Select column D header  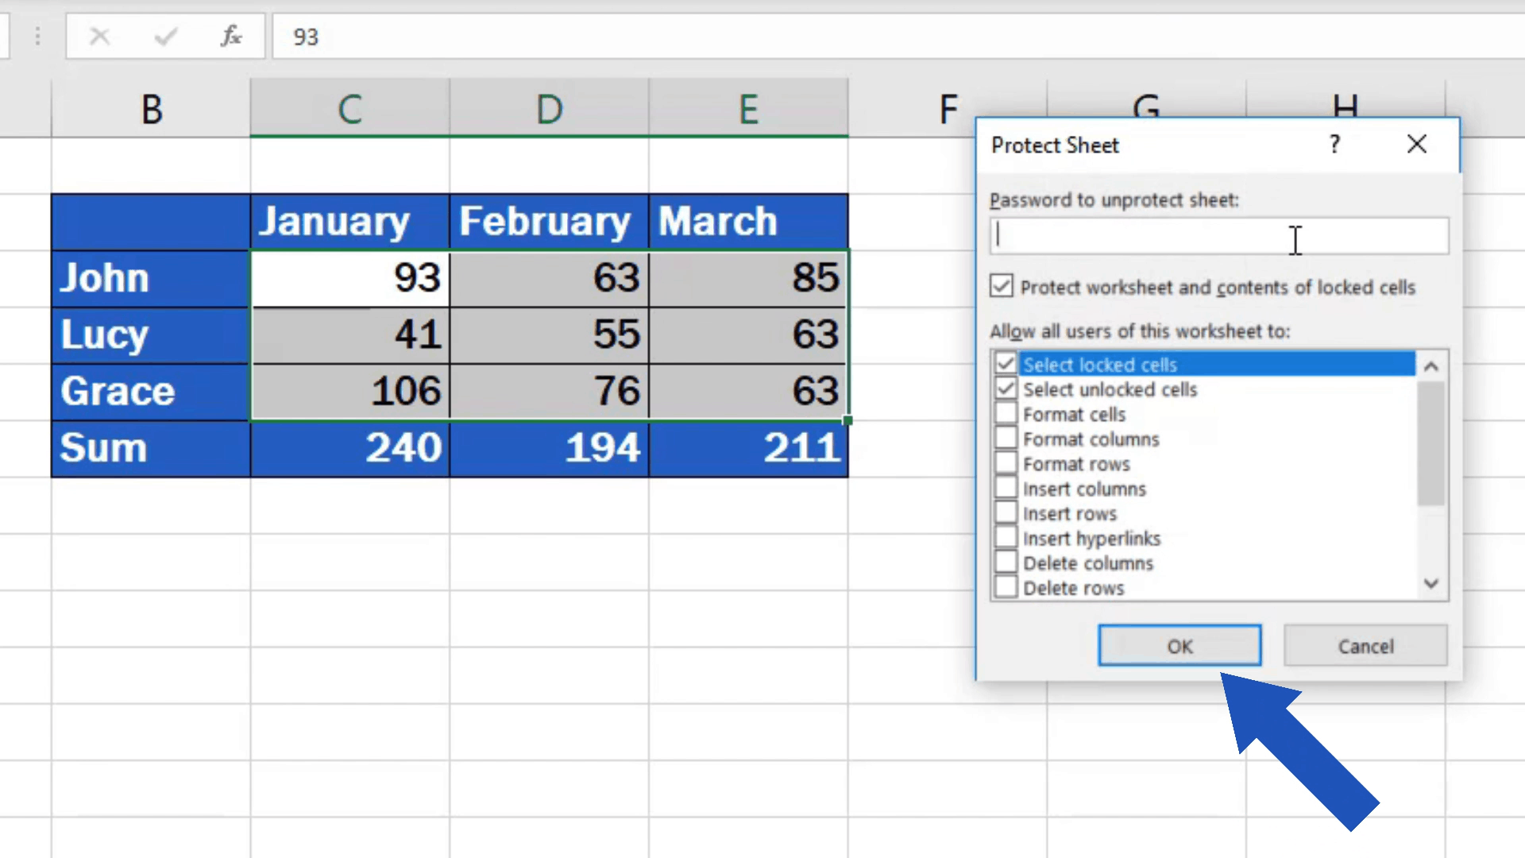click(549, 108)
